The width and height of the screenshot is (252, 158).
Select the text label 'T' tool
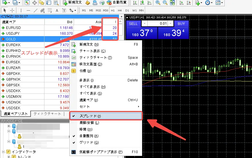pyautogui.click(x=64, y=10)
